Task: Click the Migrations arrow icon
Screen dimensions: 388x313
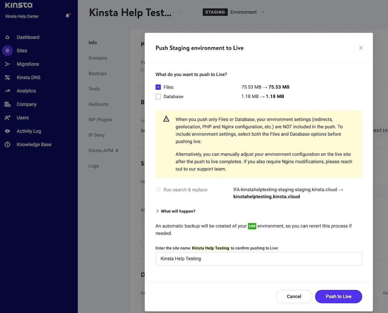Action: click(x=8, y=64)
